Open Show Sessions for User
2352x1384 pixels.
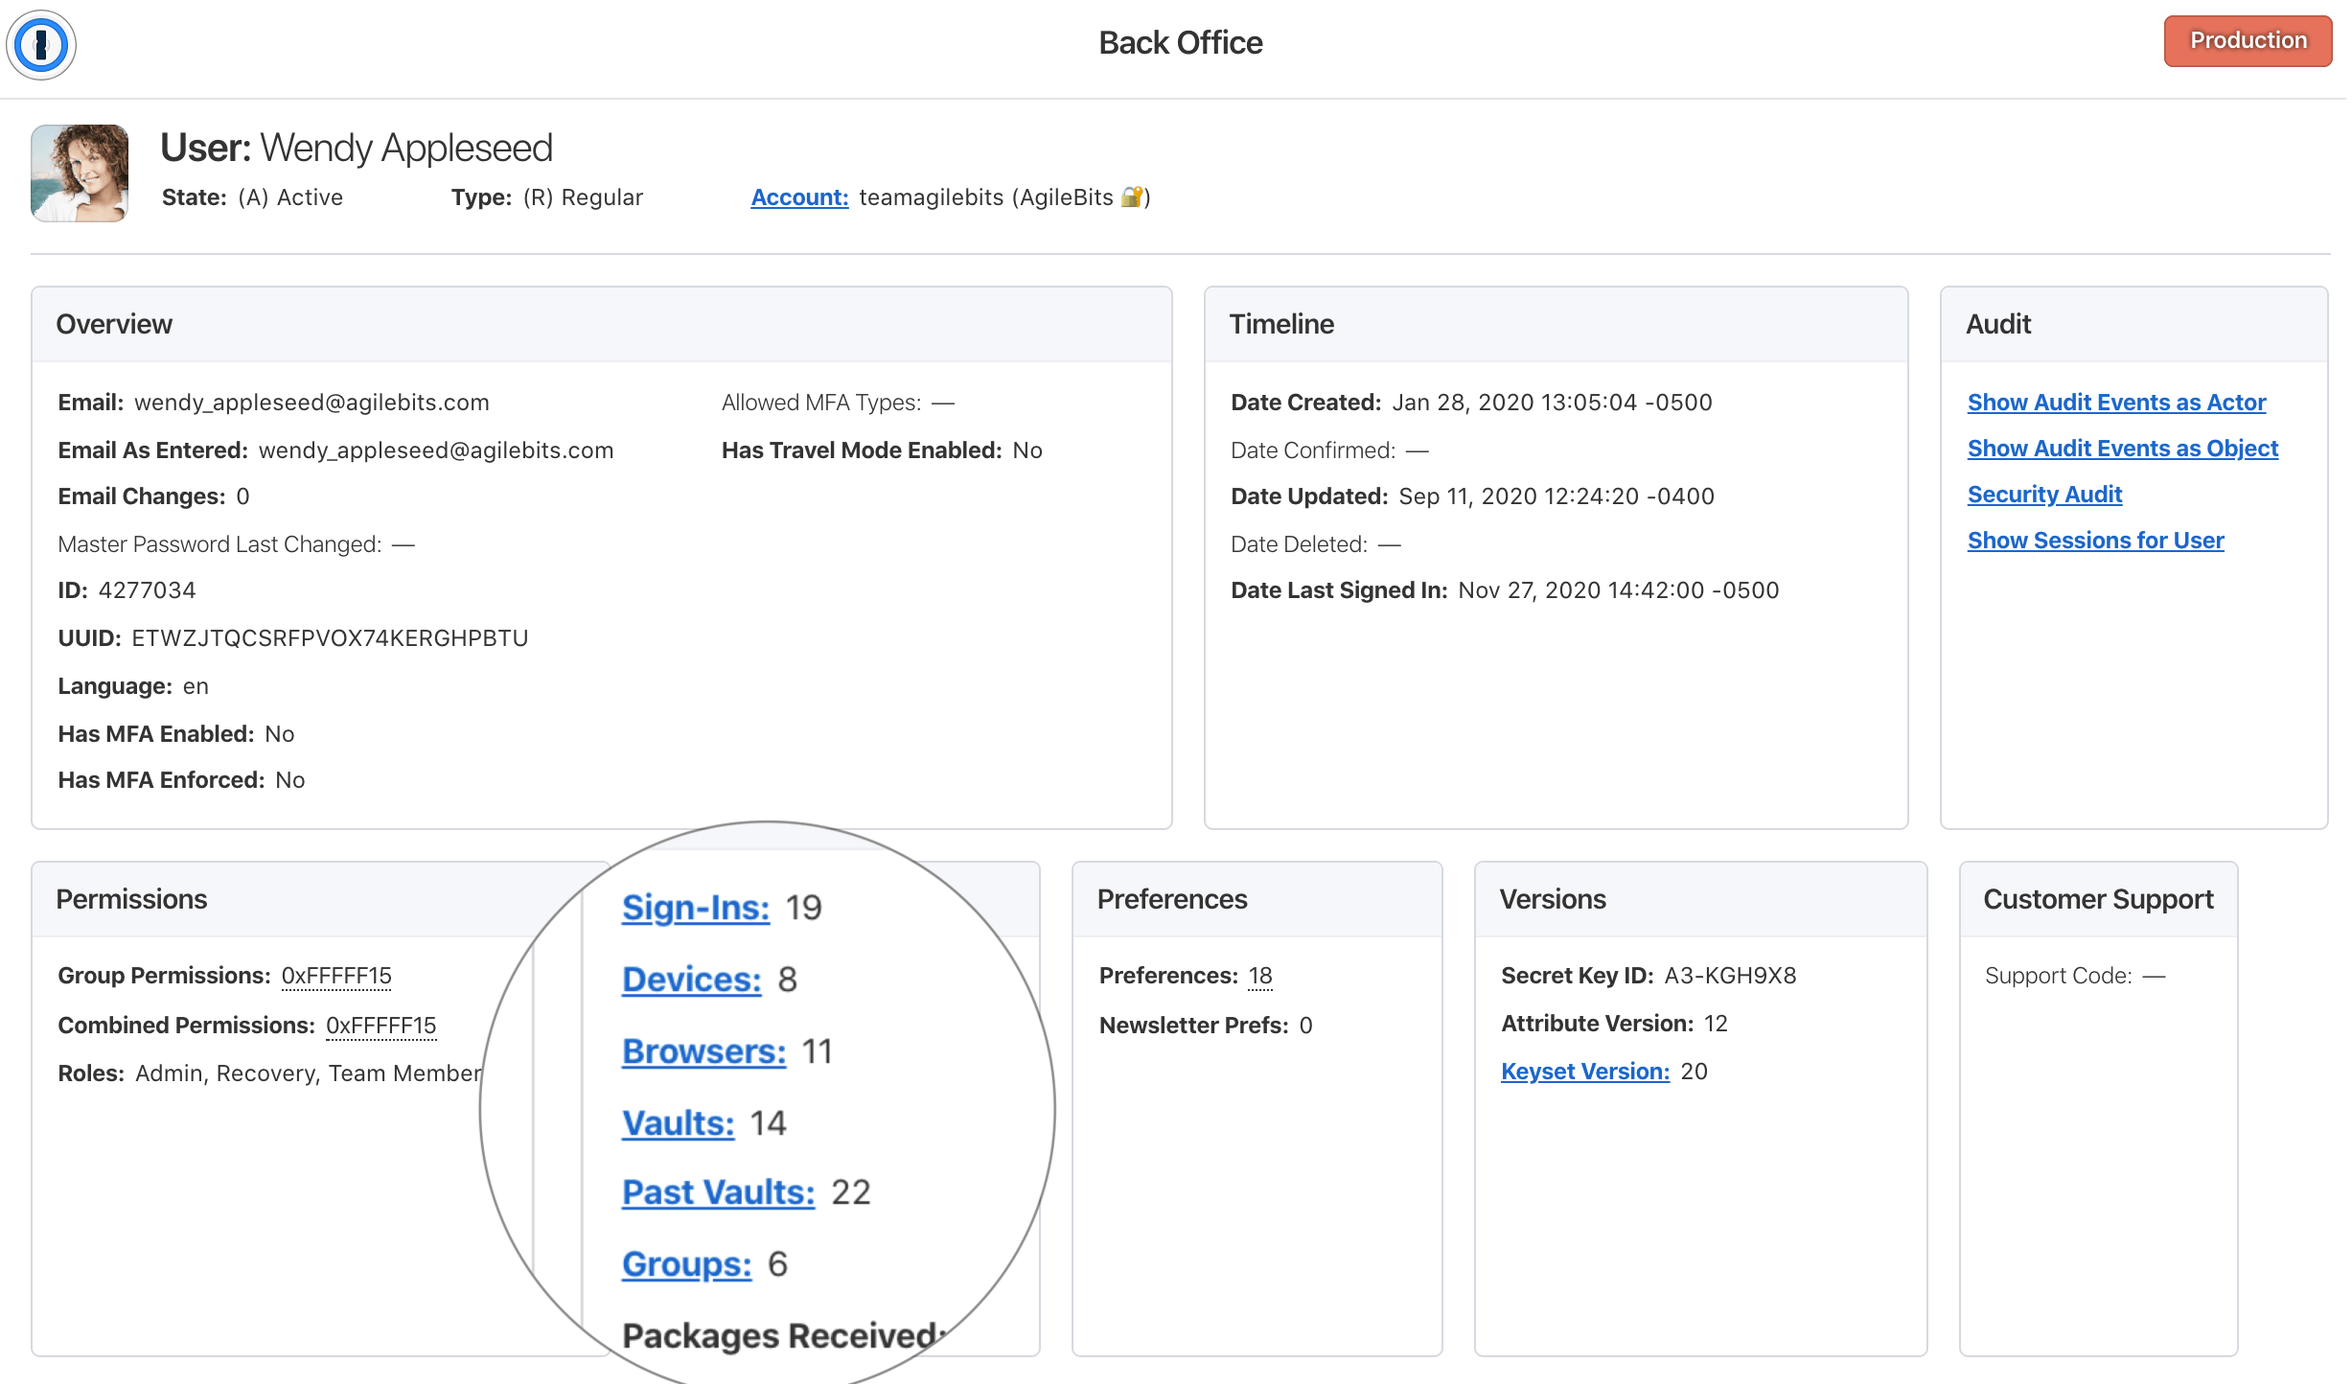2095,541
